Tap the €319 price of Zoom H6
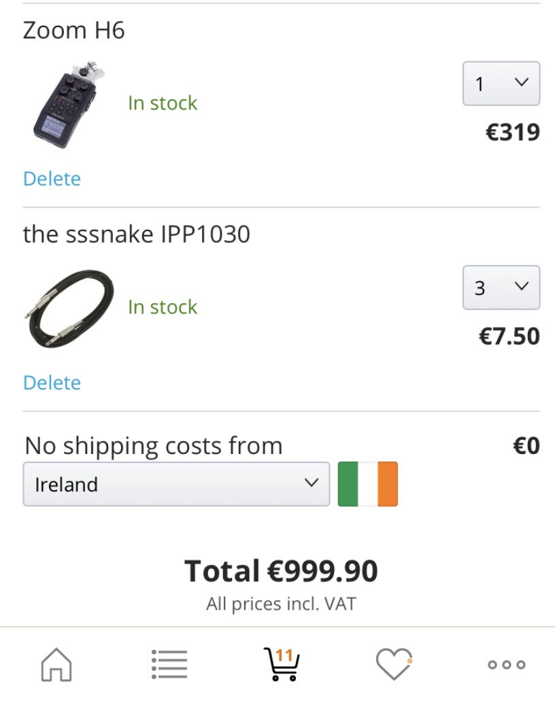This screenshot has width=555, height=726. 512,132
